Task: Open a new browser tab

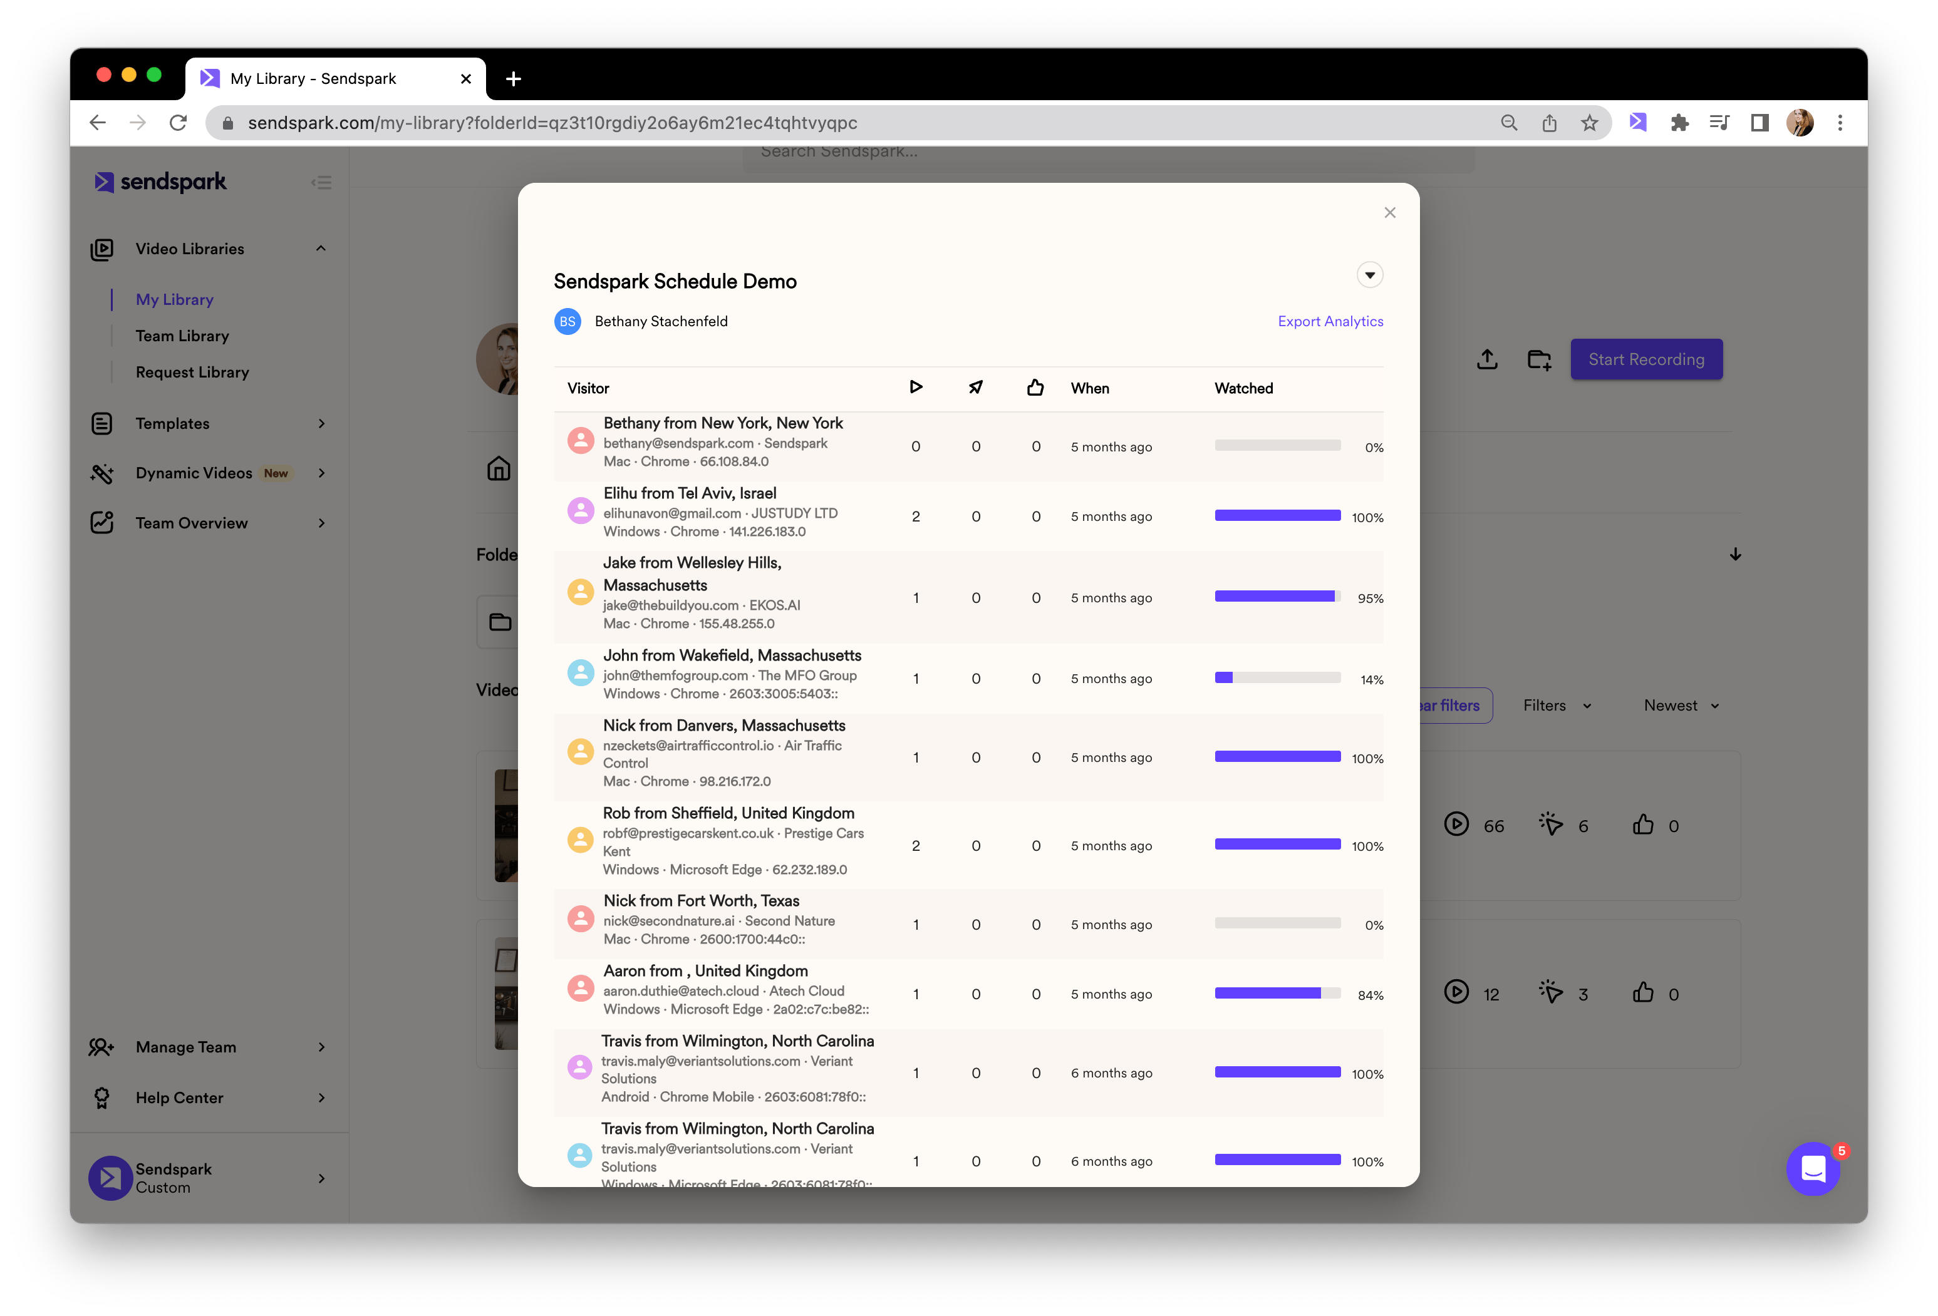Action: coord(514,78)
